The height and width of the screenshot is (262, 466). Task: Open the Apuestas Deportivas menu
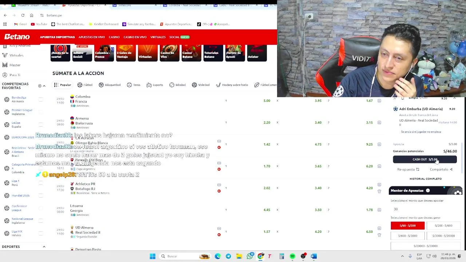click(57, 37)
